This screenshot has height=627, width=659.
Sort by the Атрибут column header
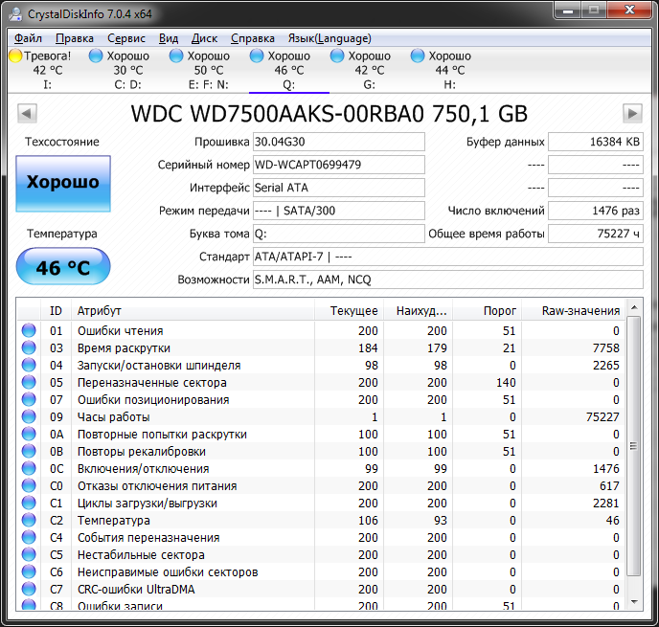click(193, 311)
